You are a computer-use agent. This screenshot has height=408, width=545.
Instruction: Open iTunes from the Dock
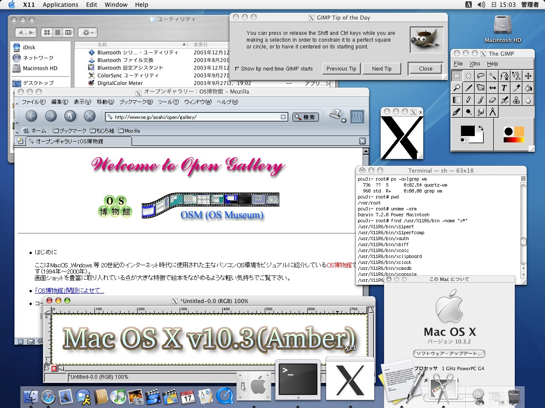click(118, 397)
